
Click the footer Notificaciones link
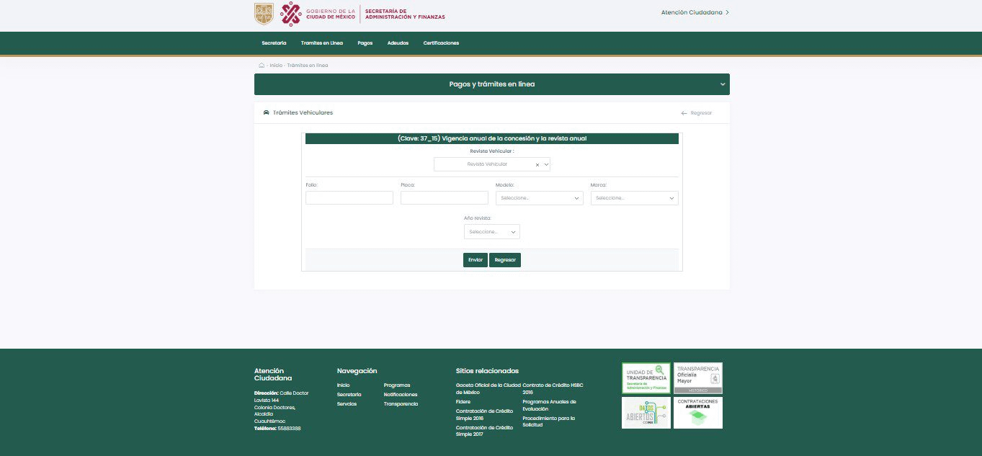(401, 395)
